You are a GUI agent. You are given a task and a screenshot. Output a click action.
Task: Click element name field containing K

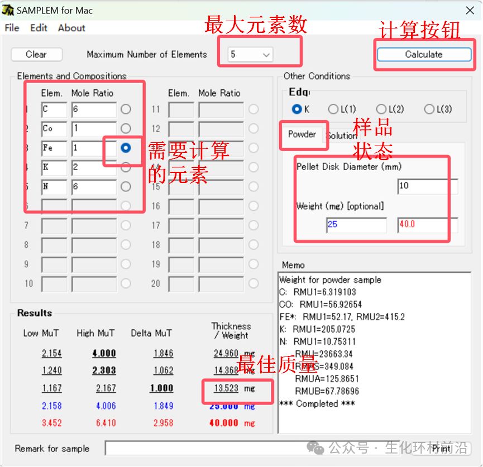click(54, 168)
